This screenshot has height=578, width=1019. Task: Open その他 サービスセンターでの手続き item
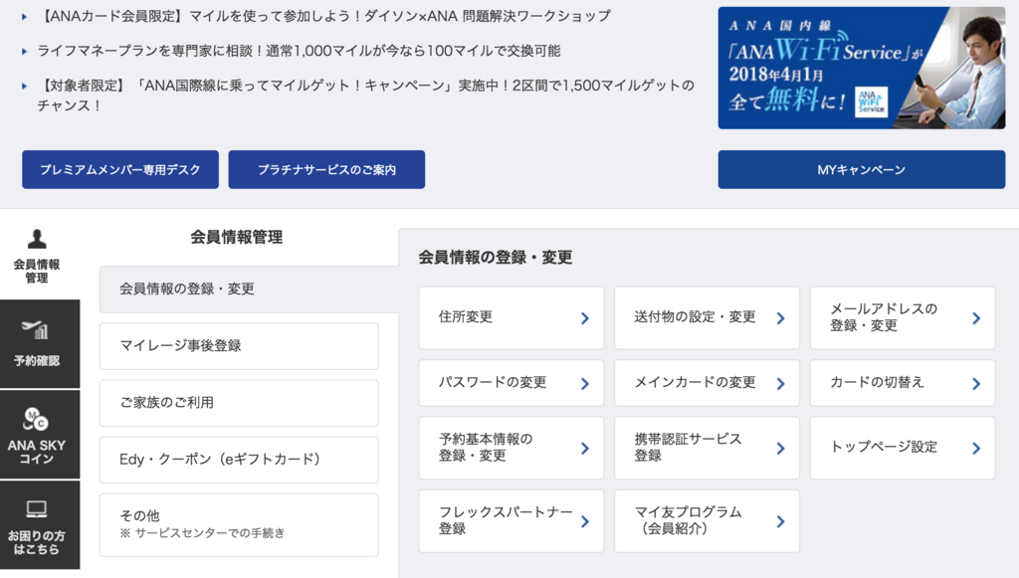tap(239, 524)
